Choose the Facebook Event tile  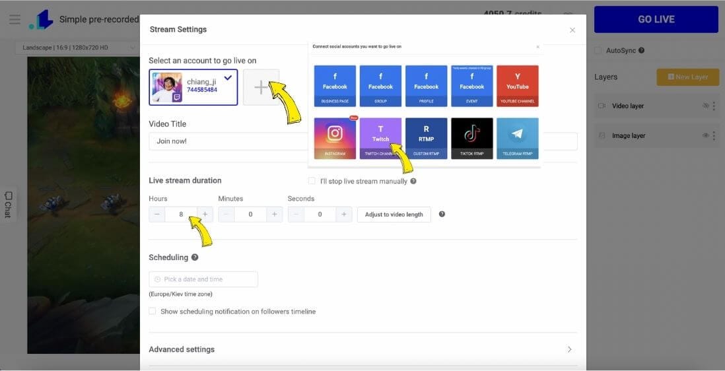472,86
